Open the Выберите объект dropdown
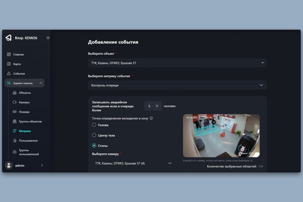Viewport: 303px width, 202px height. [x=177, y=63]
